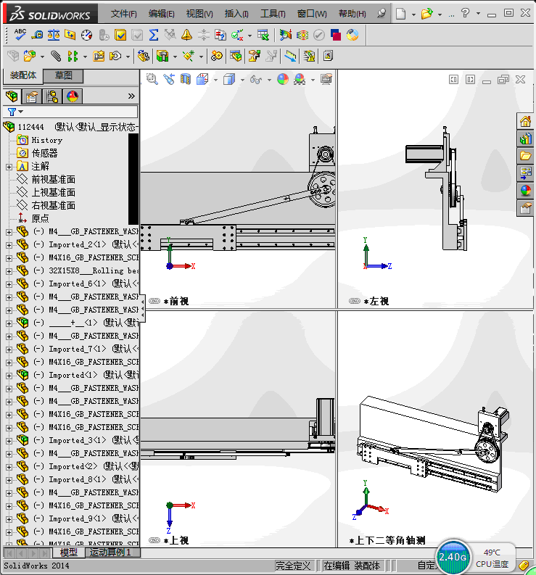This screenshot has width=536, height=575.
Task: Open the FeatureManager design tree tab icon
Action: (12, 96)
